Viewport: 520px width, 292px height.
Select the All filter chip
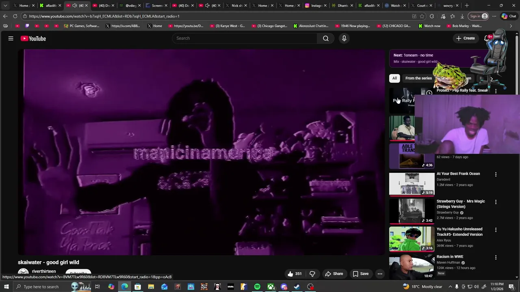click(x=394, y=78)
